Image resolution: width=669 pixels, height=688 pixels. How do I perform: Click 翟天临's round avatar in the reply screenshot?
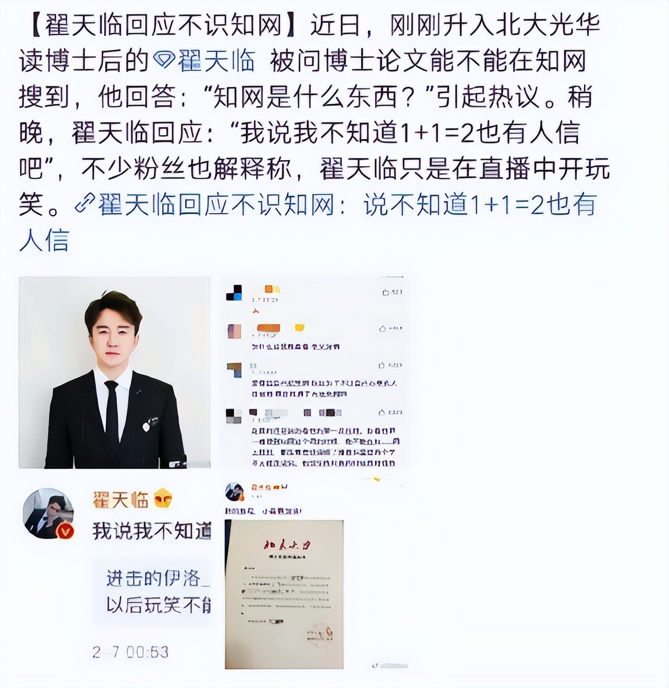48,513
